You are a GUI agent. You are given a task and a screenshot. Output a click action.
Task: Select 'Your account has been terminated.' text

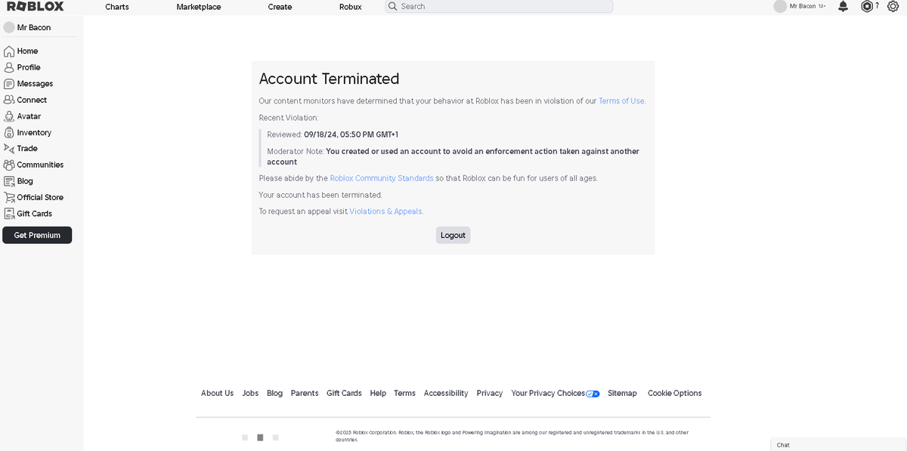pos(320,195)
